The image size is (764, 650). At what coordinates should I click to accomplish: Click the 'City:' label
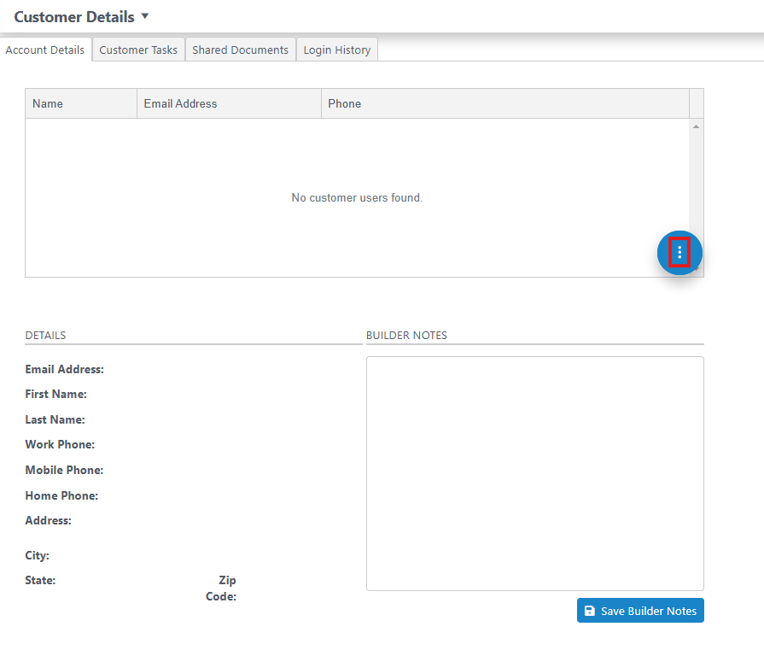[x=37, y=555]
